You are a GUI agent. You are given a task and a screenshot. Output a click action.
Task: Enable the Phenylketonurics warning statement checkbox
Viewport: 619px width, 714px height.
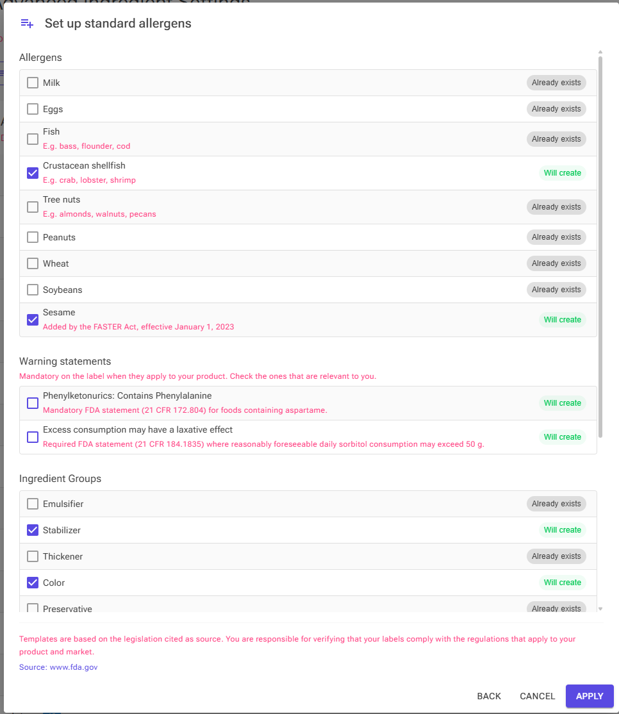coord(32,403)
